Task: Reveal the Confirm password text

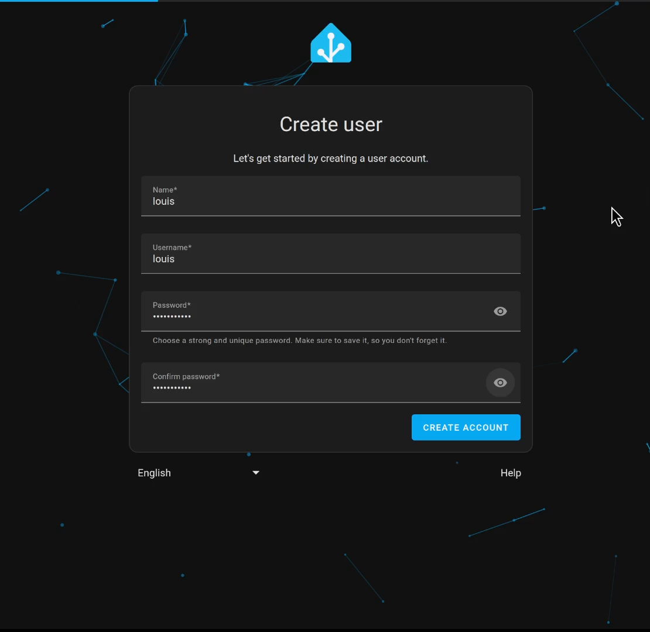Action: tap(500, 382)
